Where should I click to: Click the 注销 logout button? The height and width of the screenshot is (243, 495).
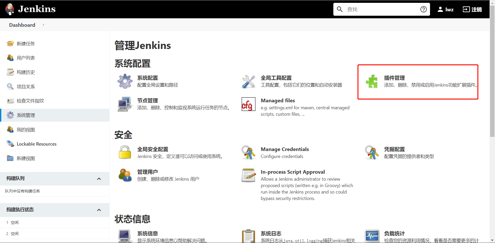click(x=472, y=10)
